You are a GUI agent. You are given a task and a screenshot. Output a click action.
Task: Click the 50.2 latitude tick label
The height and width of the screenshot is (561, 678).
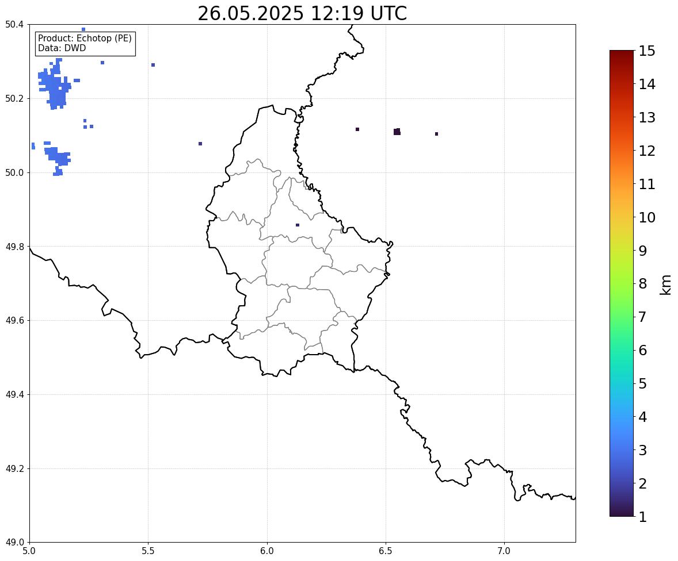14,98
